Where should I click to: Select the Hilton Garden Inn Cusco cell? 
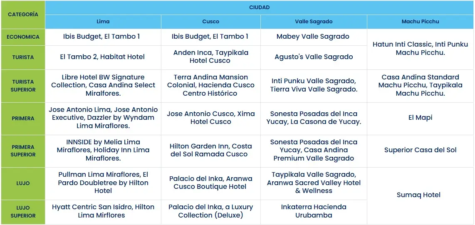point(210,150)
